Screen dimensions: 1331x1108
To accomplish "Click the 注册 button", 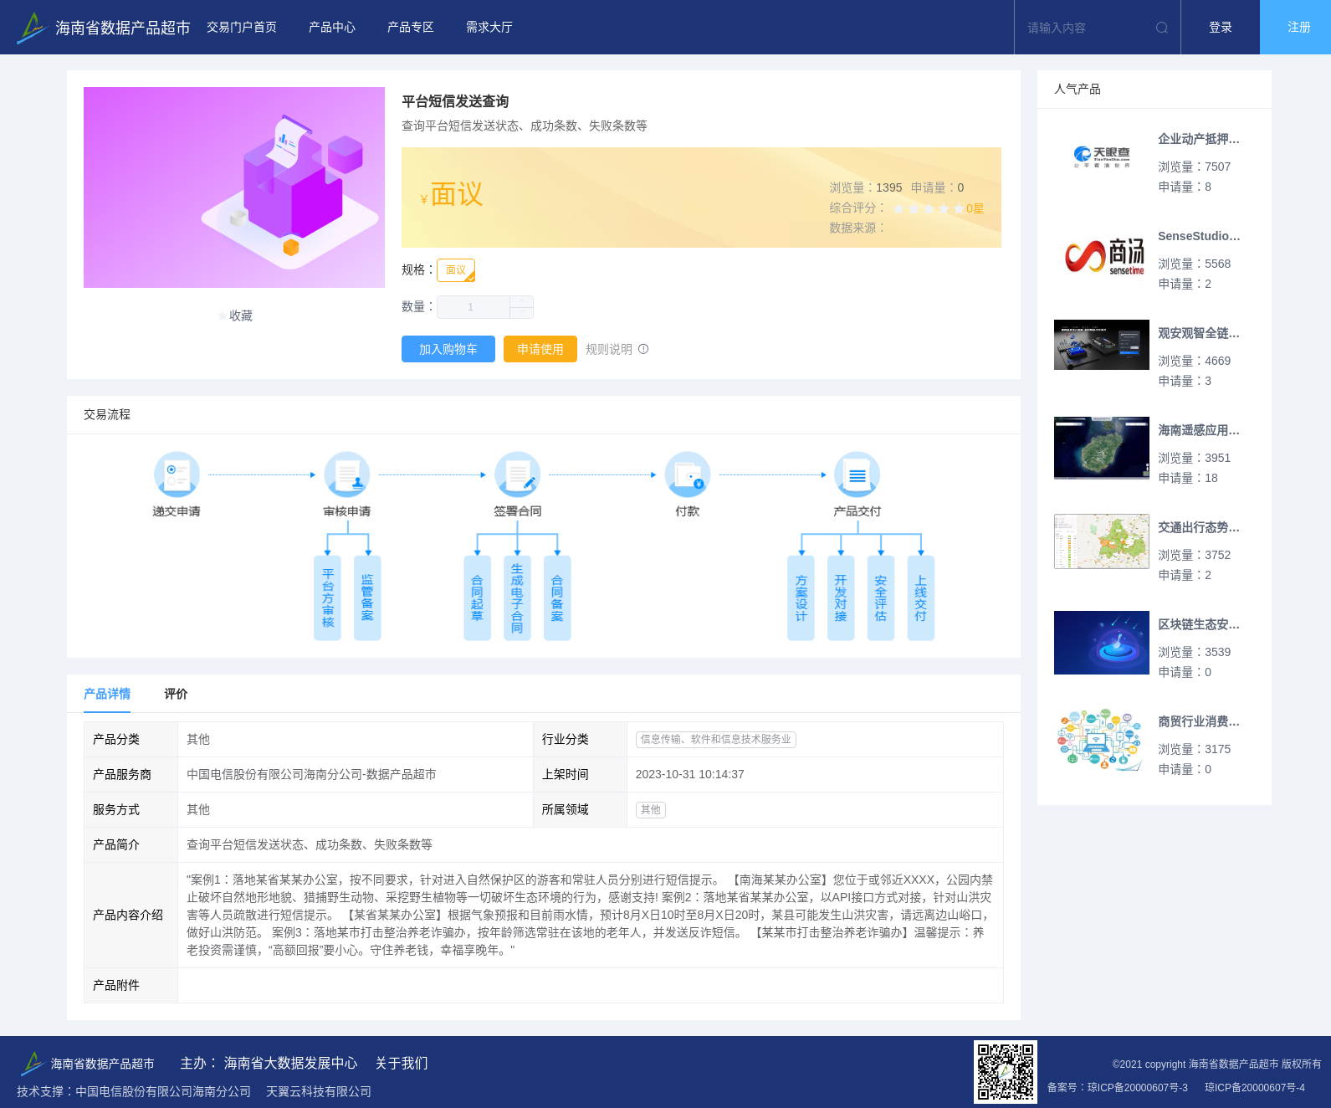I will point(1296,28).
